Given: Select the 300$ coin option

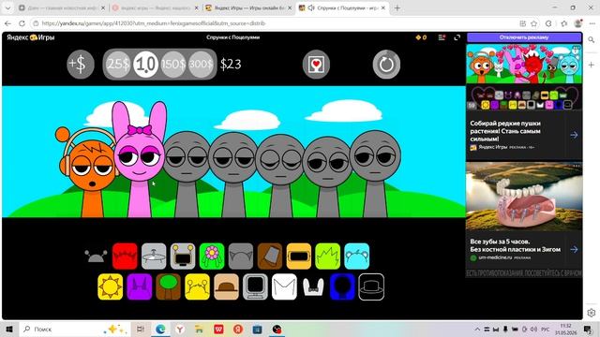Looking at the screenshot, I should [x=201, y=65].
